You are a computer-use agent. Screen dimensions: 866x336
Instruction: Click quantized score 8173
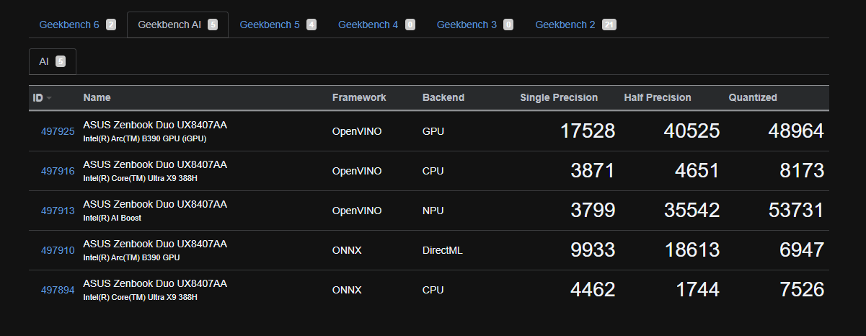(802, 170)
